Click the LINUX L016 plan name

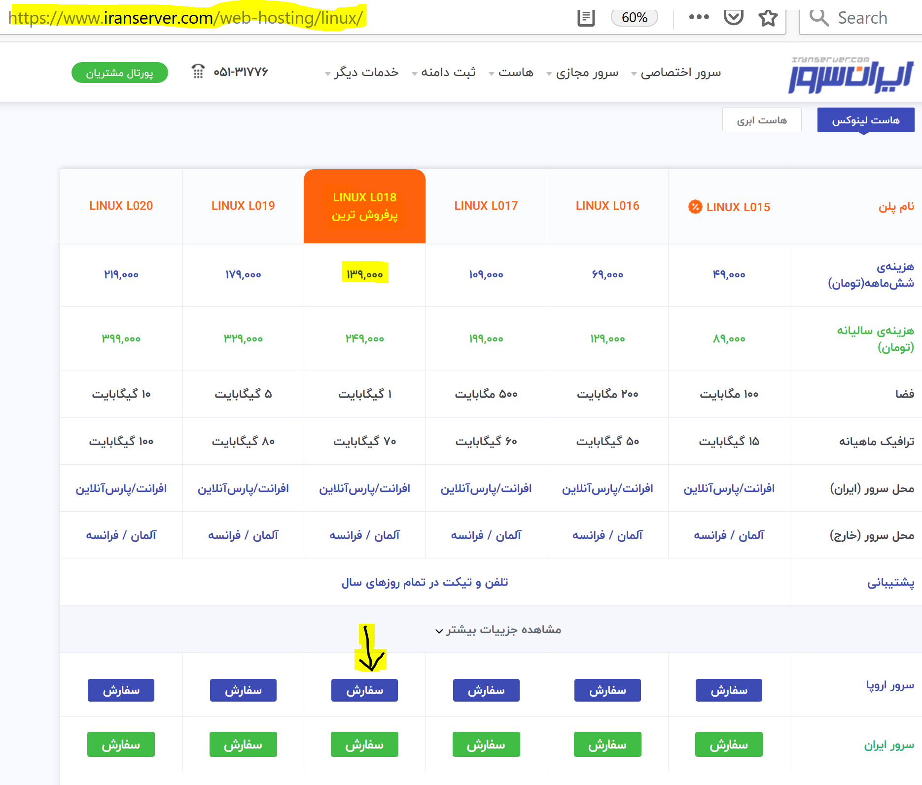(x=607, y=206)
